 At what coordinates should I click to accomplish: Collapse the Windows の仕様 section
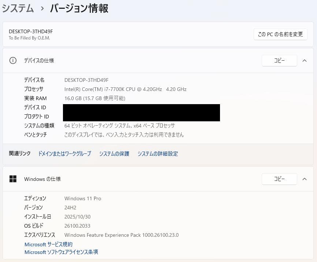(305, 179)
